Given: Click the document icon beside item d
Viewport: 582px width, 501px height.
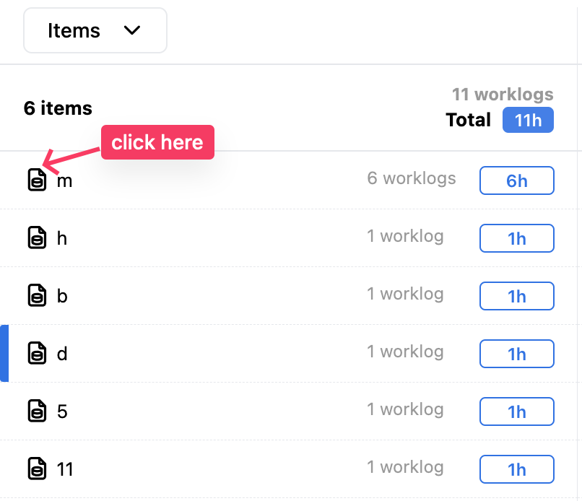Looking at the screenshot, I should [37, 353].
